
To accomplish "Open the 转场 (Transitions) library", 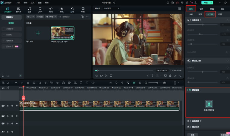I will (x=51, y=10).
